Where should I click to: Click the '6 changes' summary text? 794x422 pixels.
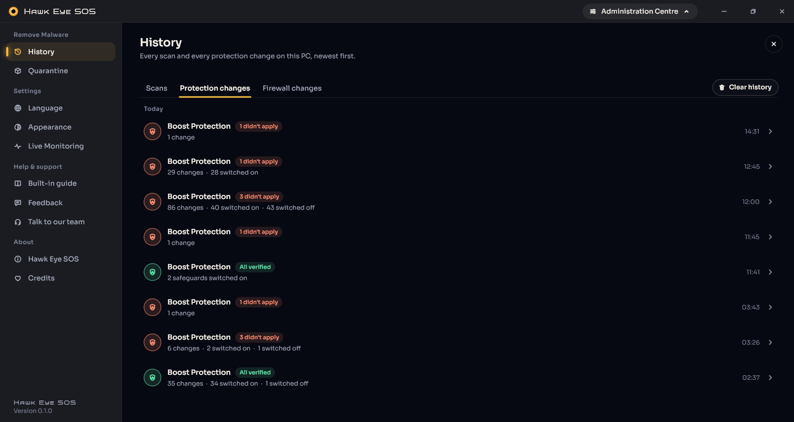point(183,348)
